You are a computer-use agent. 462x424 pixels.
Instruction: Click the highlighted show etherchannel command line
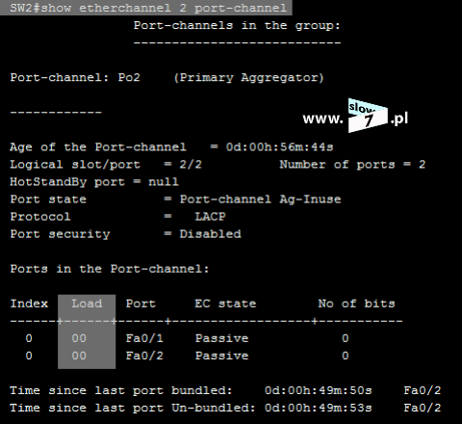tap(146, 8)
